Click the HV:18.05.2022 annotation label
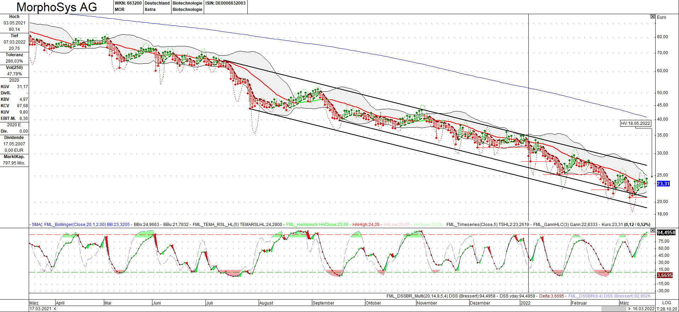Screen dimensions: 679x312 [636, 123]
